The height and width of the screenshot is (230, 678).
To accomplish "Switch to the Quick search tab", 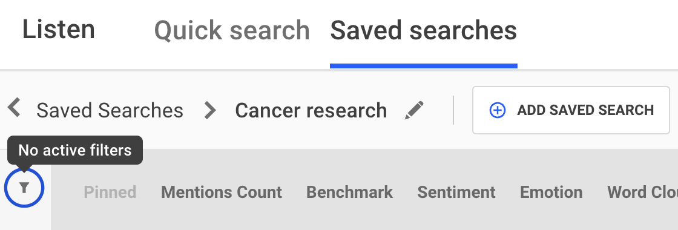I will tap(232, 31).
